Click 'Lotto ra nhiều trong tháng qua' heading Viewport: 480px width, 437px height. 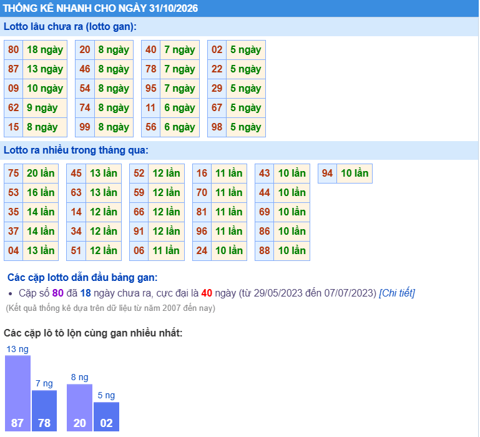[x=76, y=150]
